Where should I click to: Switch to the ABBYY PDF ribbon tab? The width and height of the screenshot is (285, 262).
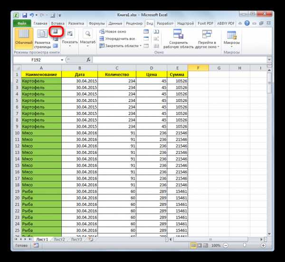pos(226,23)
